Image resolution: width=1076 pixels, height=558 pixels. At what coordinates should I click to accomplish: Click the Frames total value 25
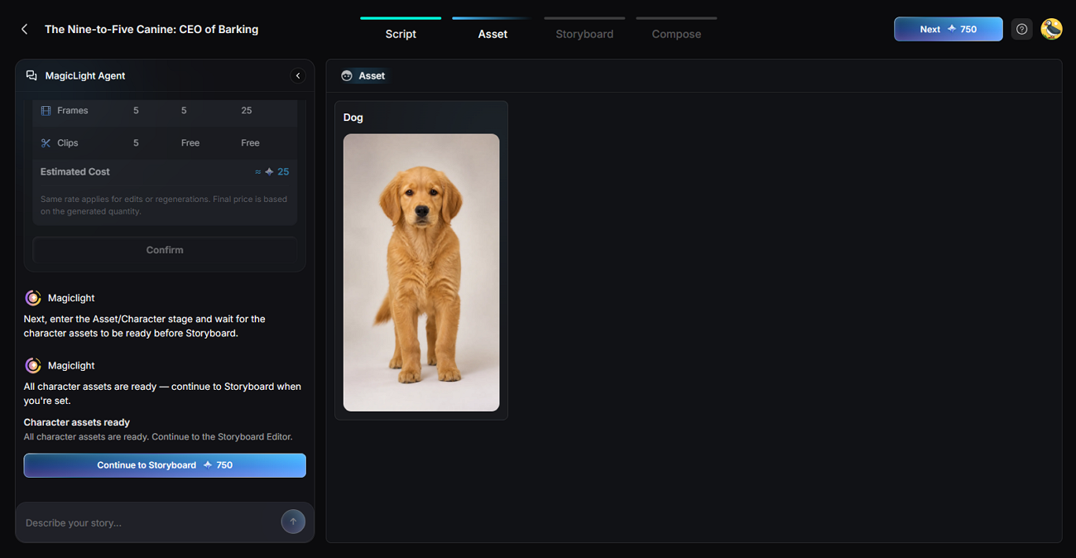coord(247,110)
